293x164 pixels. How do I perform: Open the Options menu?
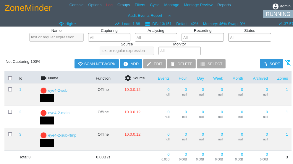[95, 5]
